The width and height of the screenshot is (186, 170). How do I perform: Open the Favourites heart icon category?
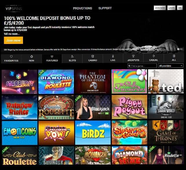click(x=11, y=56)
